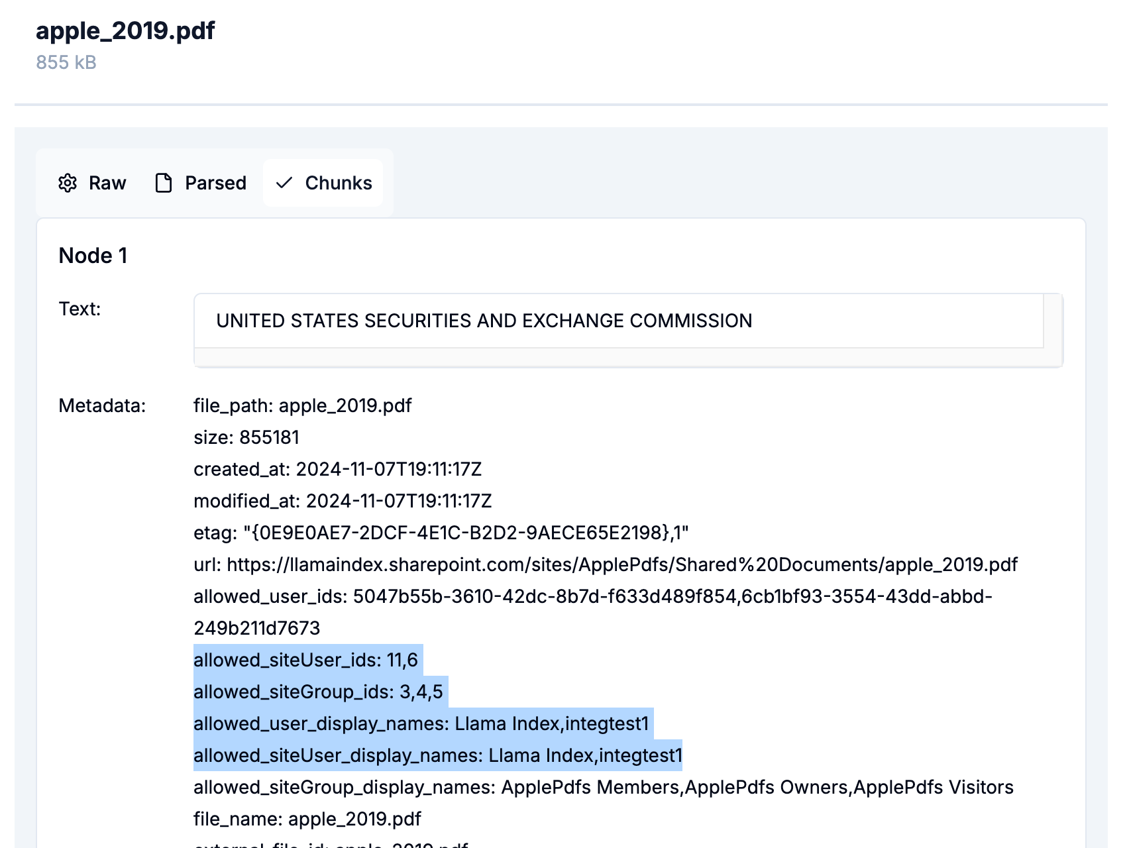Switch to the Raw tab
The width and height of the screenshot is (1129, 848).
(x=107, y=183)
